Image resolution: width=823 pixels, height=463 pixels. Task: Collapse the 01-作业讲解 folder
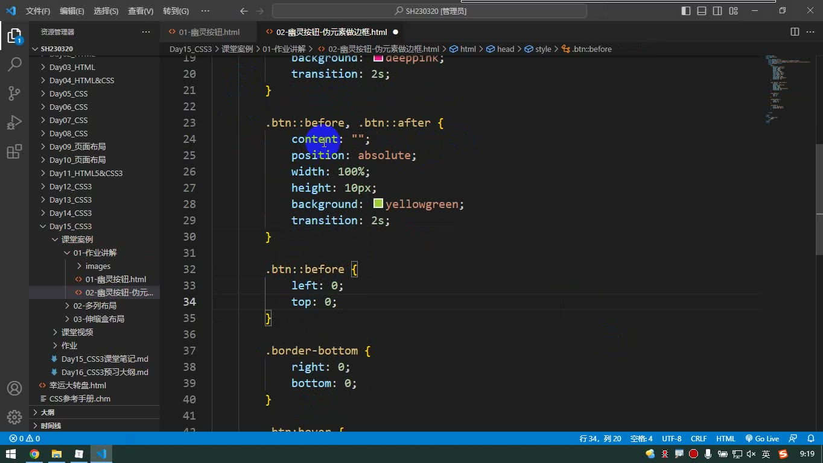point(95,253)
